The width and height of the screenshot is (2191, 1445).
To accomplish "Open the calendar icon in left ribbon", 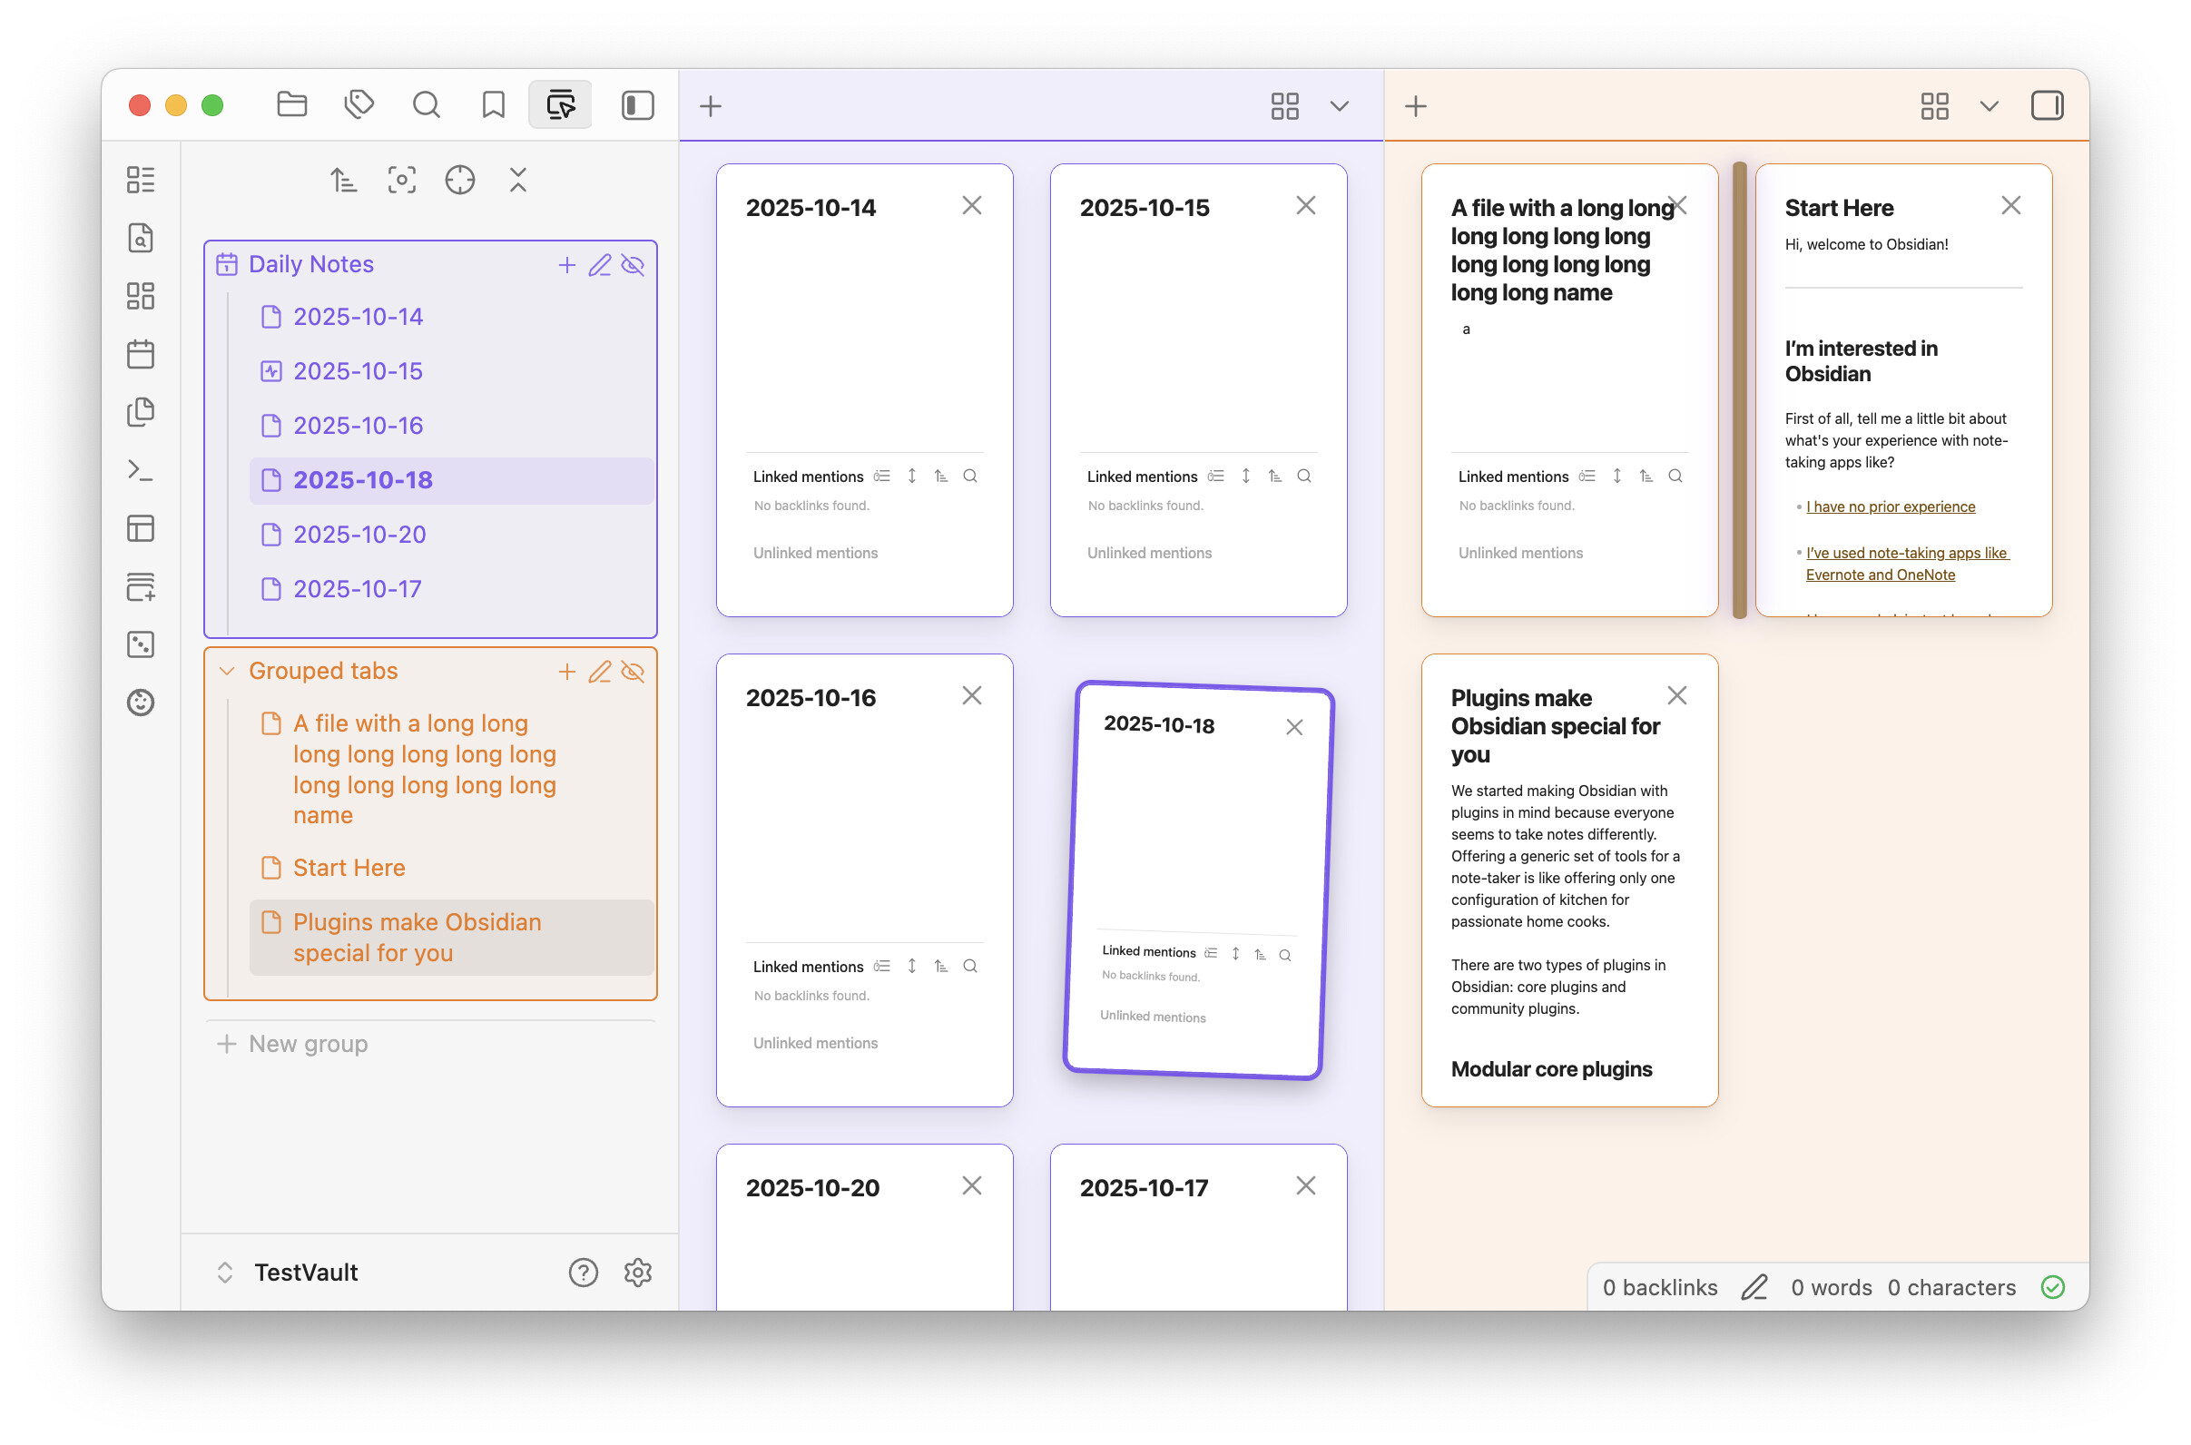I will click(x=140, y=354).
